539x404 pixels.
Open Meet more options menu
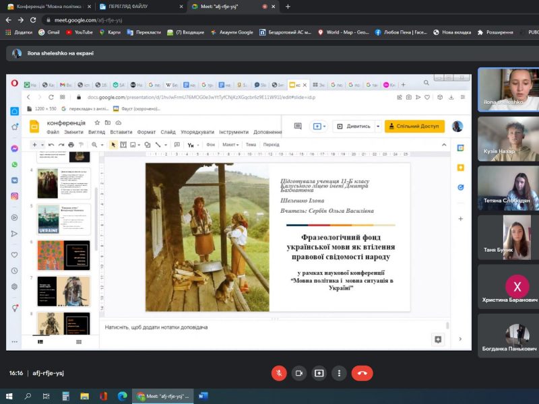339,373
